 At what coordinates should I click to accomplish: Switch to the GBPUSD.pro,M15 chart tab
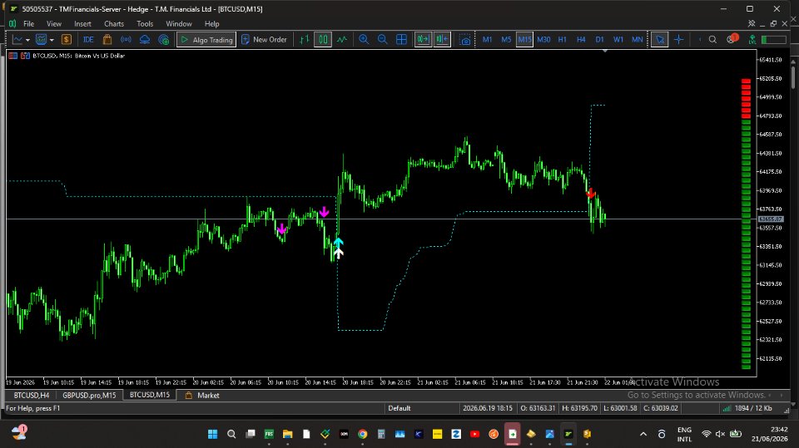click(89, 395)
